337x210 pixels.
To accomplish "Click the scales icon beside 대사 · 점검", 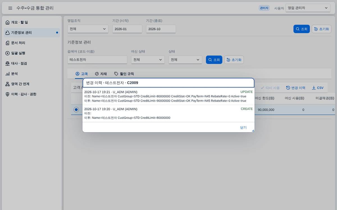I will click(8, 63).
